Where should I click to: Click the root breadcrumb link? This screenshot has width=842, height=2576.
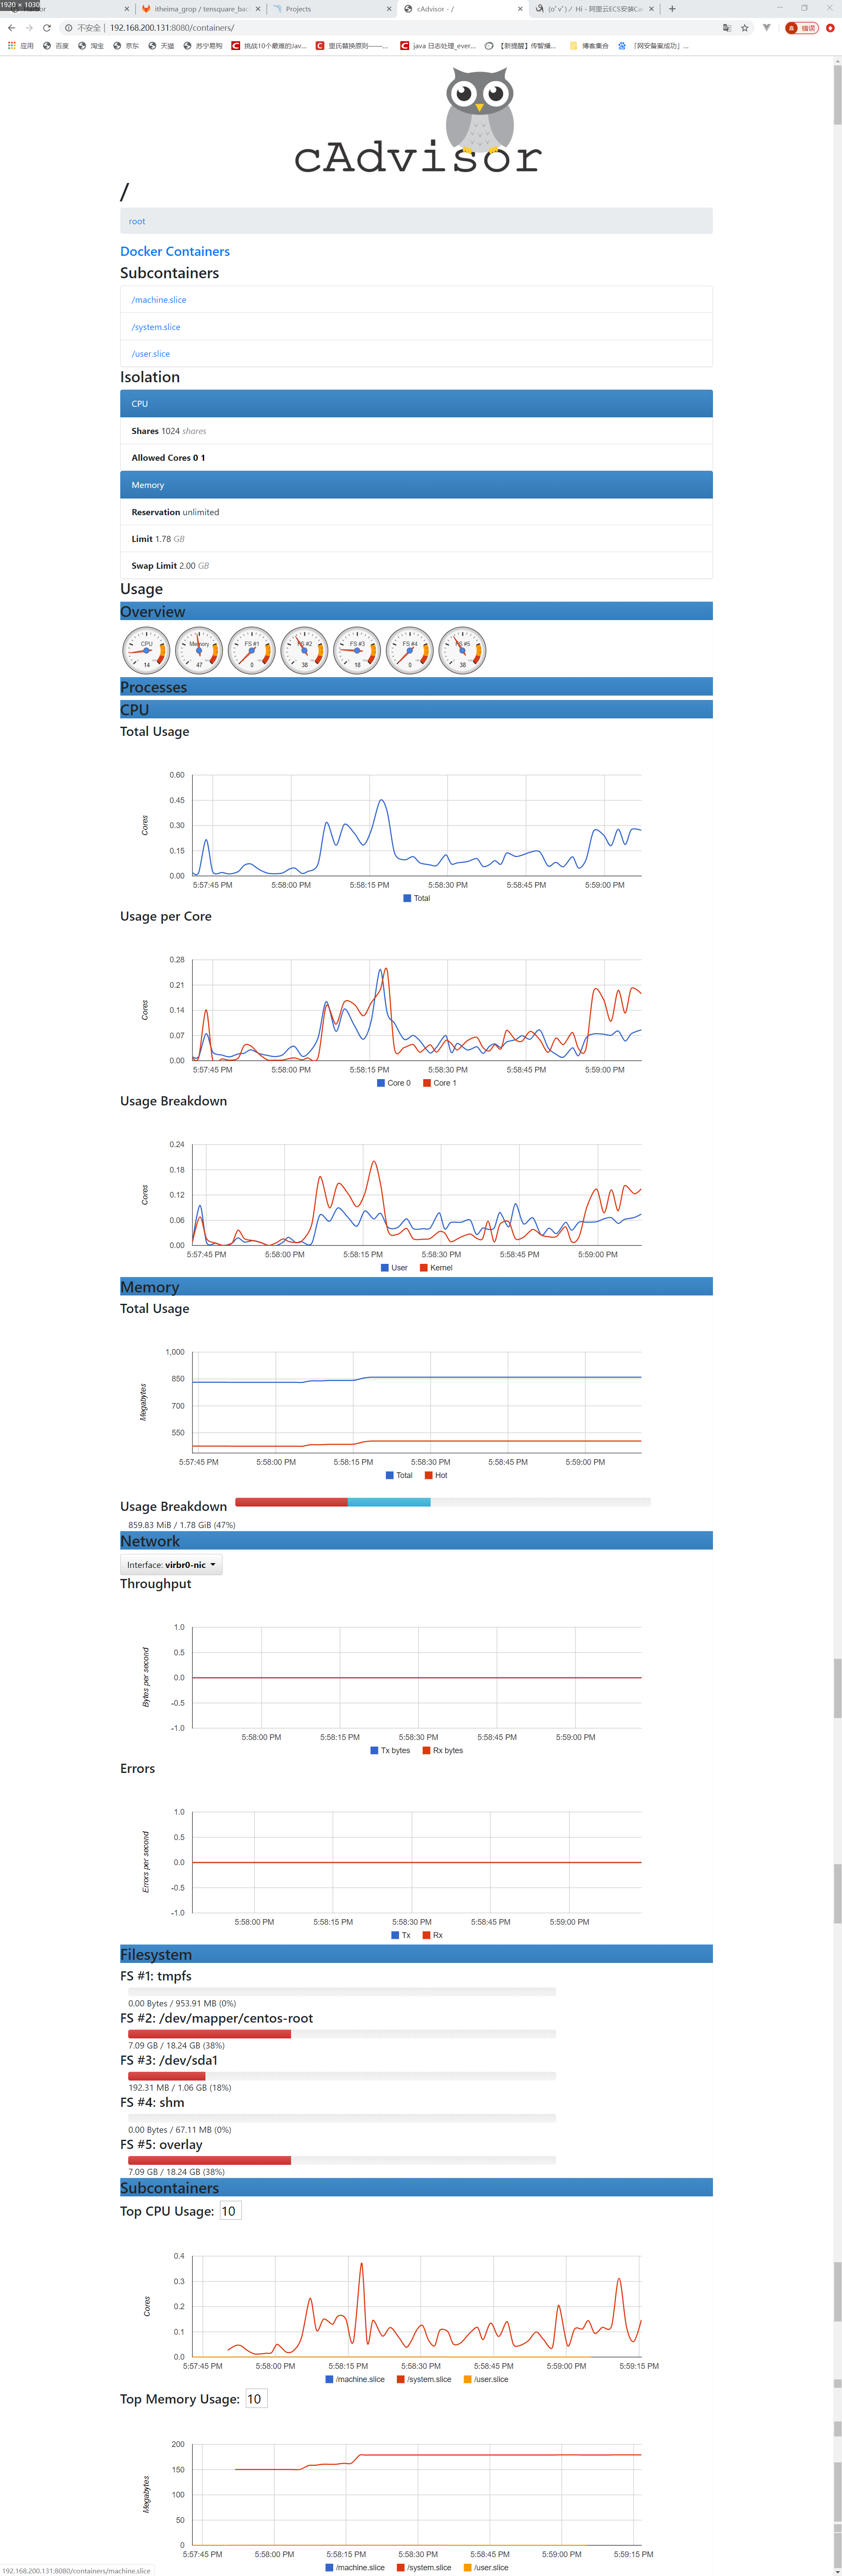137,221
